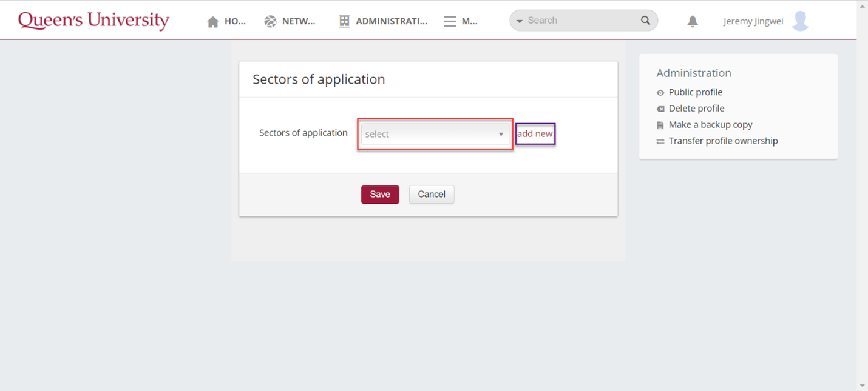This screenshot has height=391, width=868.
Task: Click the Public profile eye icon
Action: pos(660,93)
